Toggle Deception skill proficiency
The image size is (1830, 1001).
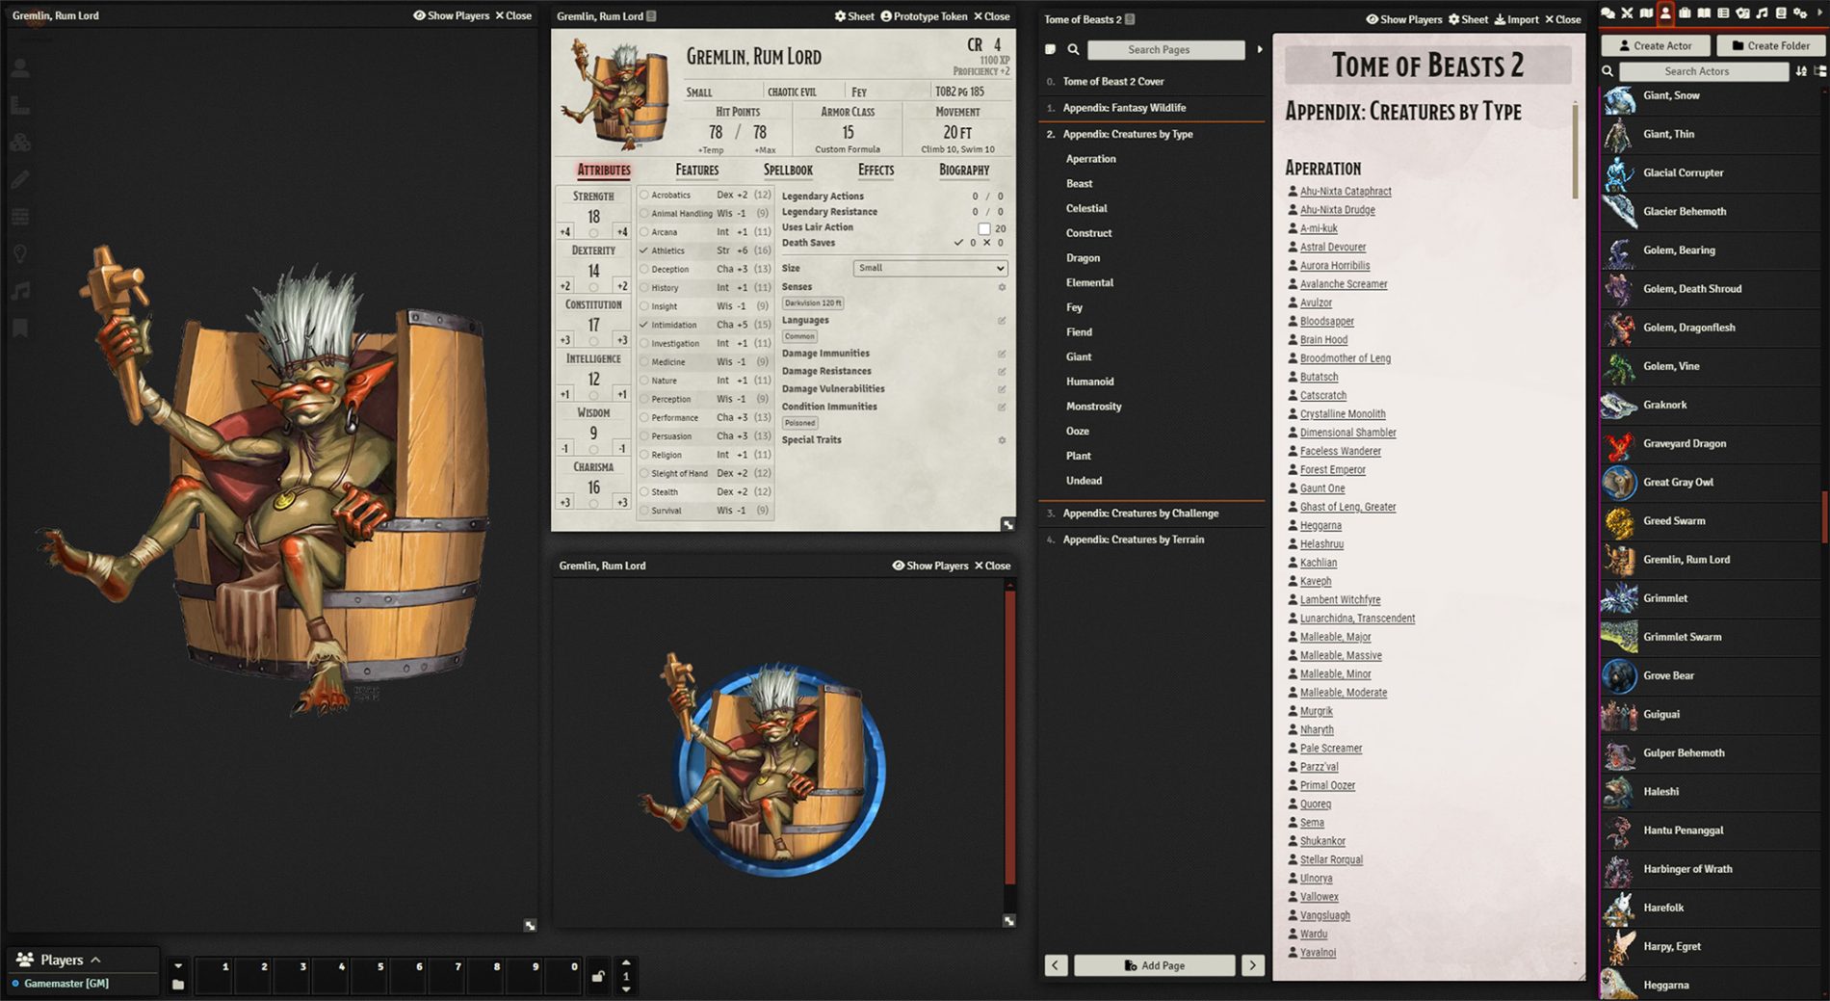(x=644, y=269)
